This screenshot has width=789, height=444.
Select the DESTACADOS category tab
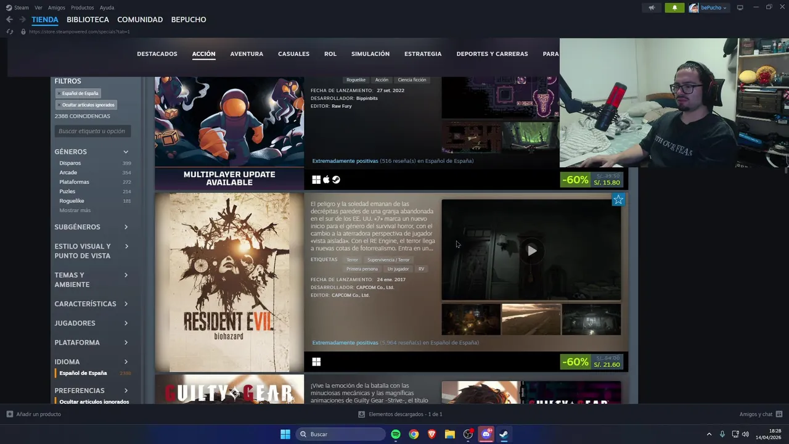[157, 54]
